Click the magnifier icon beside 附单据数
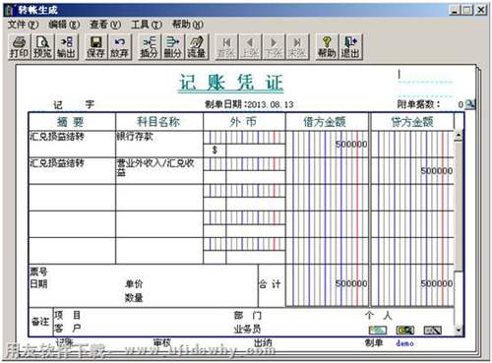 [x=470, y=104]
